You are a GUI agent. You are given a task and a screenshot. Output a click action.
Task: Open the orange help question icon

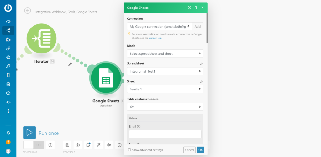tap(8, 142)
